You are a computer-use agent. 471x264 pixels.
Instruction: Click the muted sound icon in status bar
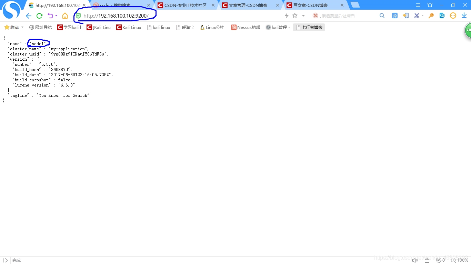[415, 260]
